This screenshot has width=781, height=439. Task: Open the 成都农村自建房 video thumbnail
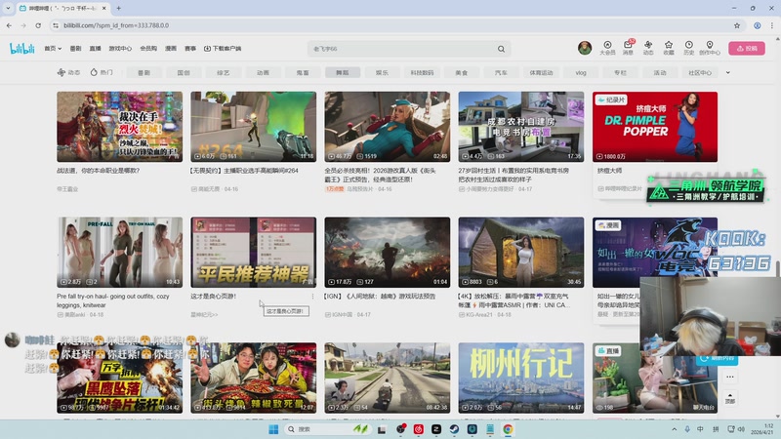[521, 127]
